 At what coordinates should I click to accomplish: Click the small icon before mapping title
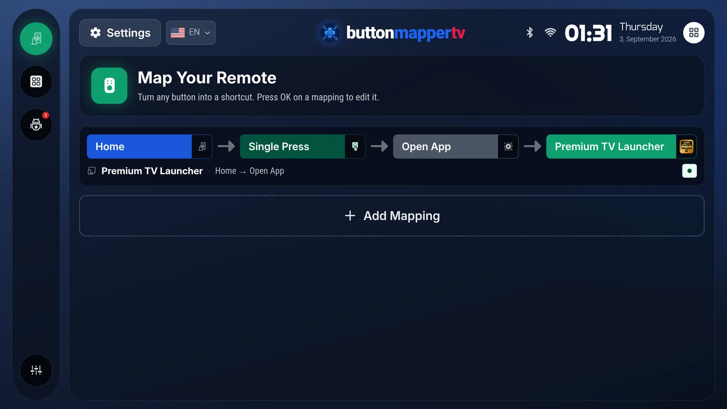tap(92, 171)
